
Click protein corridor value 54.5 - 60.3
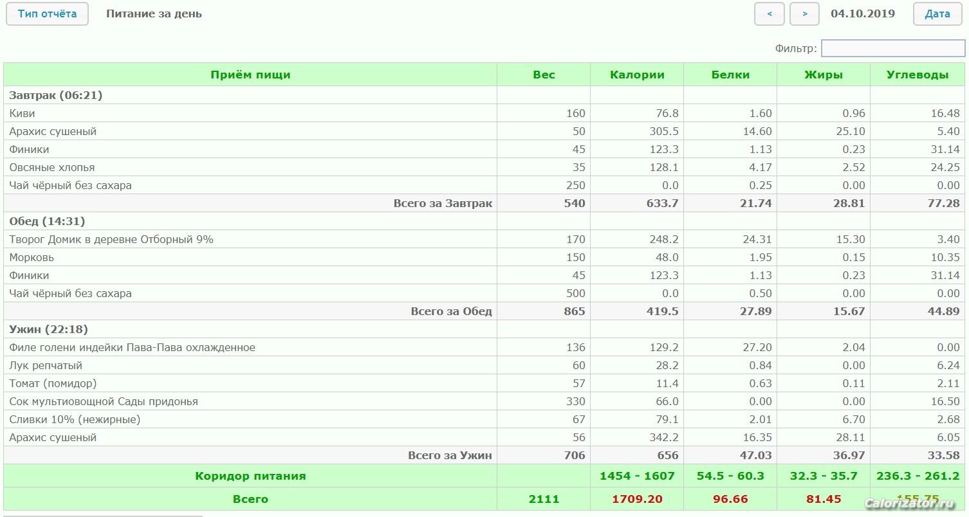[730, 476]
